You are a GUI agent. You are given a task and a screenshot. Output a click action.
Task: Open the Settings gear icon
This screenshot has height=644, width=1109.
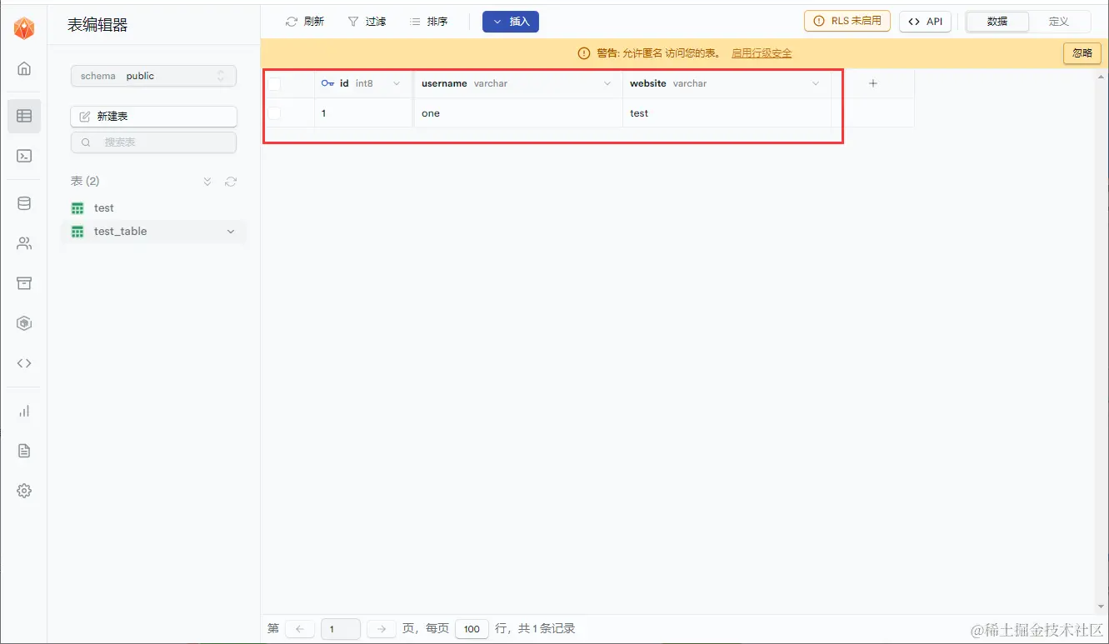tap(24, 491)
